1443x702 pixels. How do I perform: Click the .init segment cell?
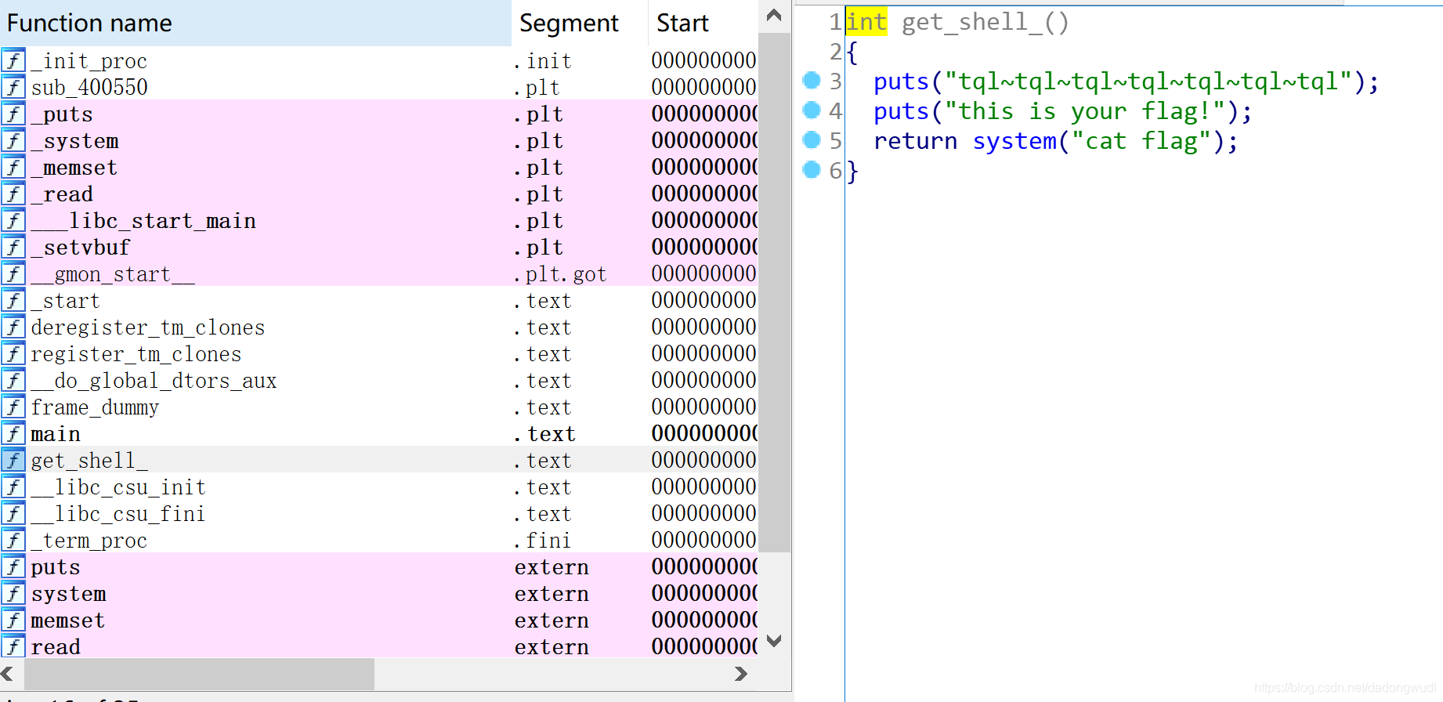pos(542,60)
